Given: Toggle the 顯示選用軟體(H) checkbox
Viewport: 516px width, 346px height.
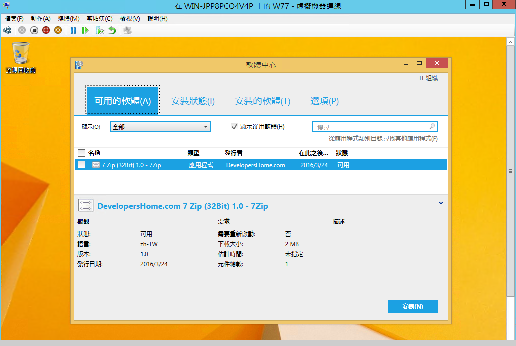Looking at the screenshot, I should click(x=234, y=127).
